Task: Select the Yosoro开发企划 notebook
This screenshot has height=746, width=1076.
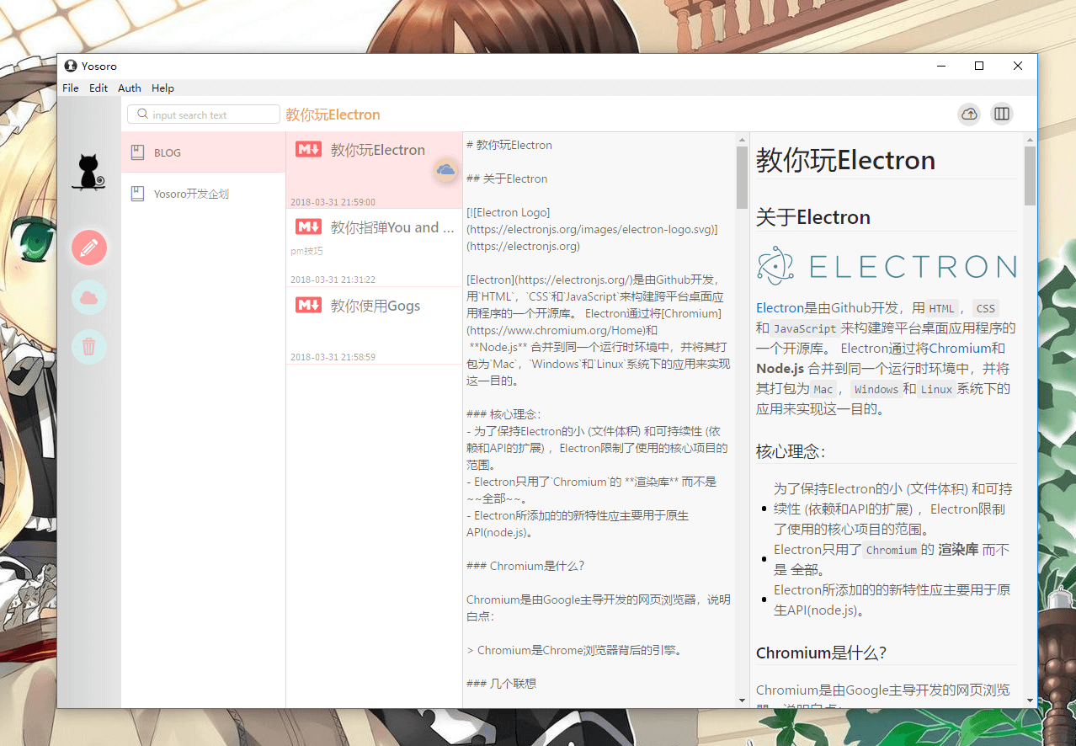Action: [204, 194]
